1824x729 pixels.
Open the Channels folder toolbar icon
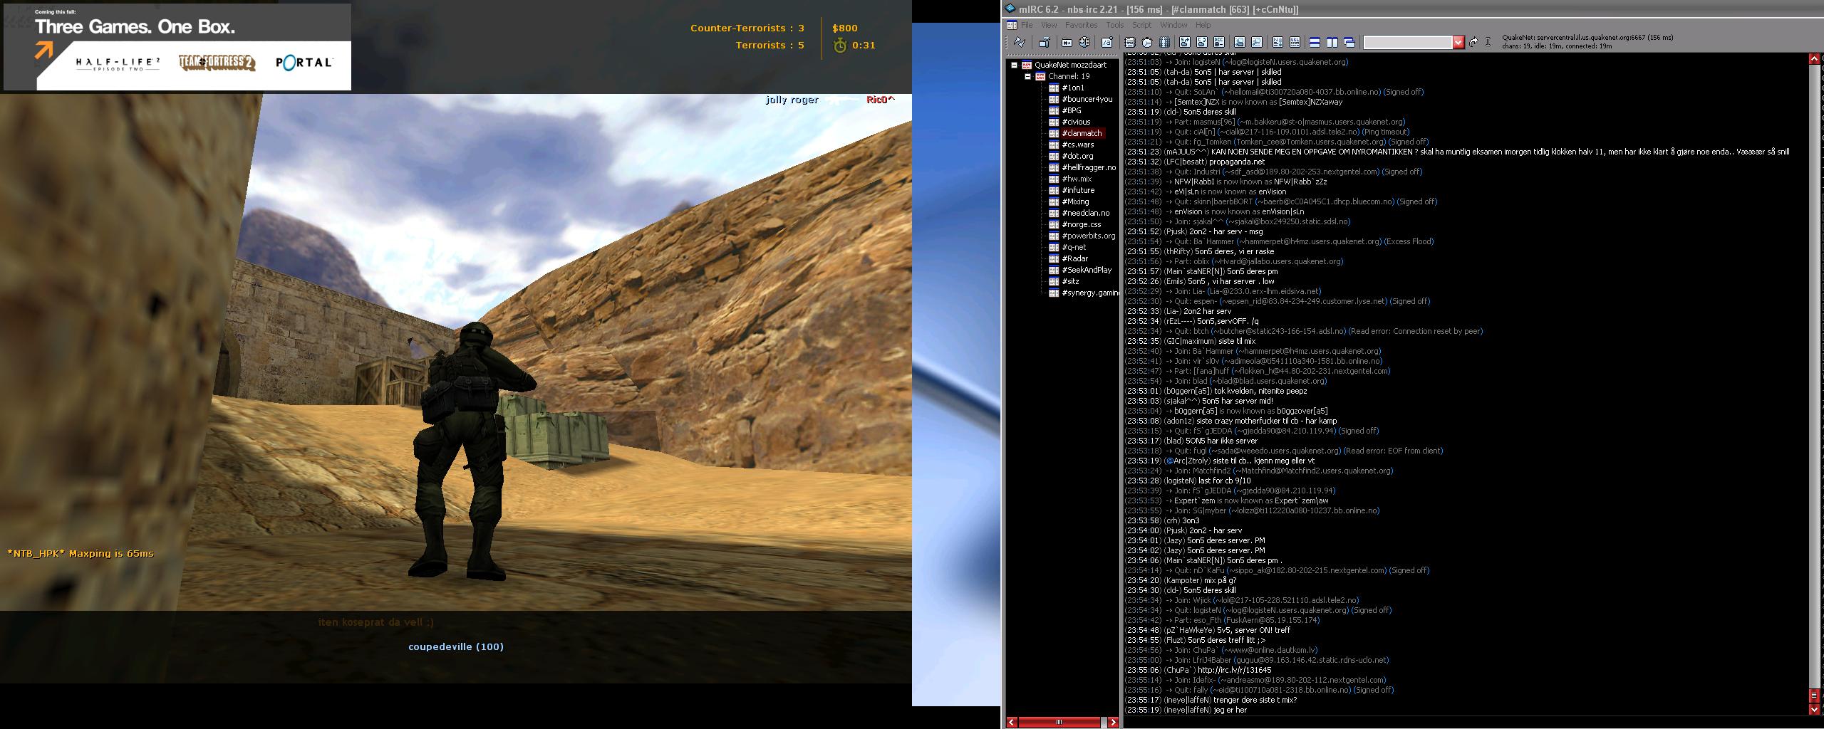(x=1067, y=42)
